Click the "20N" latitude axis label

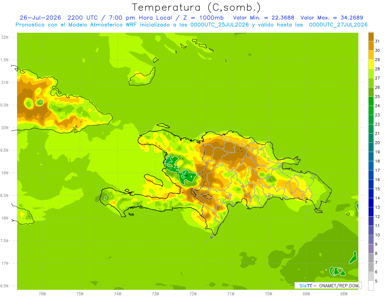5,128
